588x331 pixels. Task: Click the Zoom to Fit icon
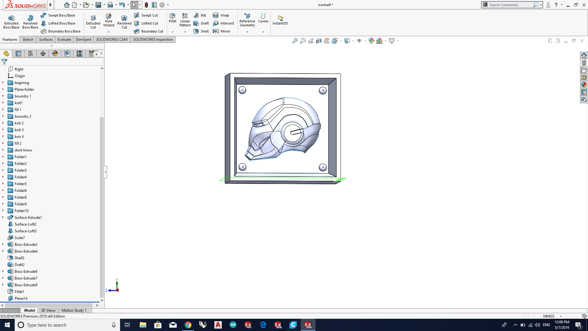tap(295, 41)
